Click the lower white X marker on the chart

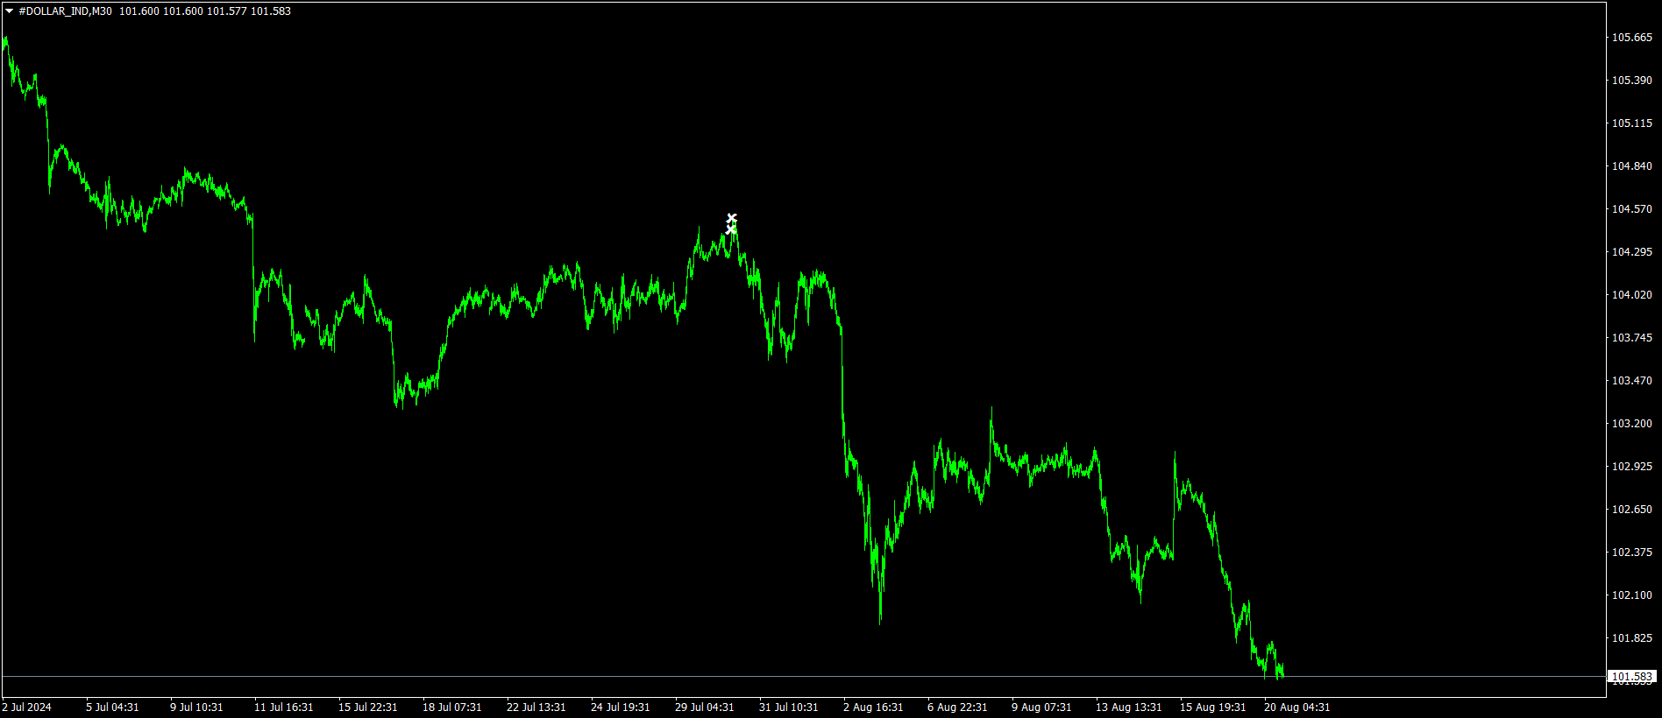click(731, 229)
